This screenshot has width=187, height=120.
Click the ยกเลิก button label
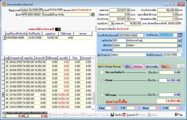tap(106, 115)
